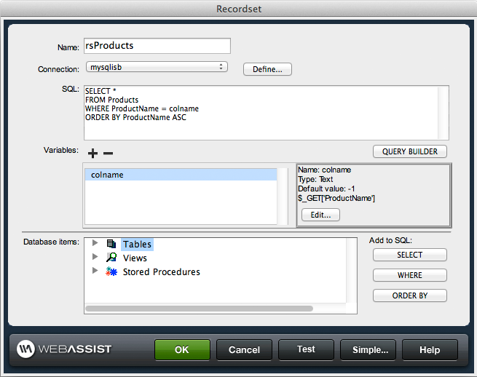Confirm the recordset with OK
Image resolution: width=477 pixels, height=377 pixels.
coord(182,349)
